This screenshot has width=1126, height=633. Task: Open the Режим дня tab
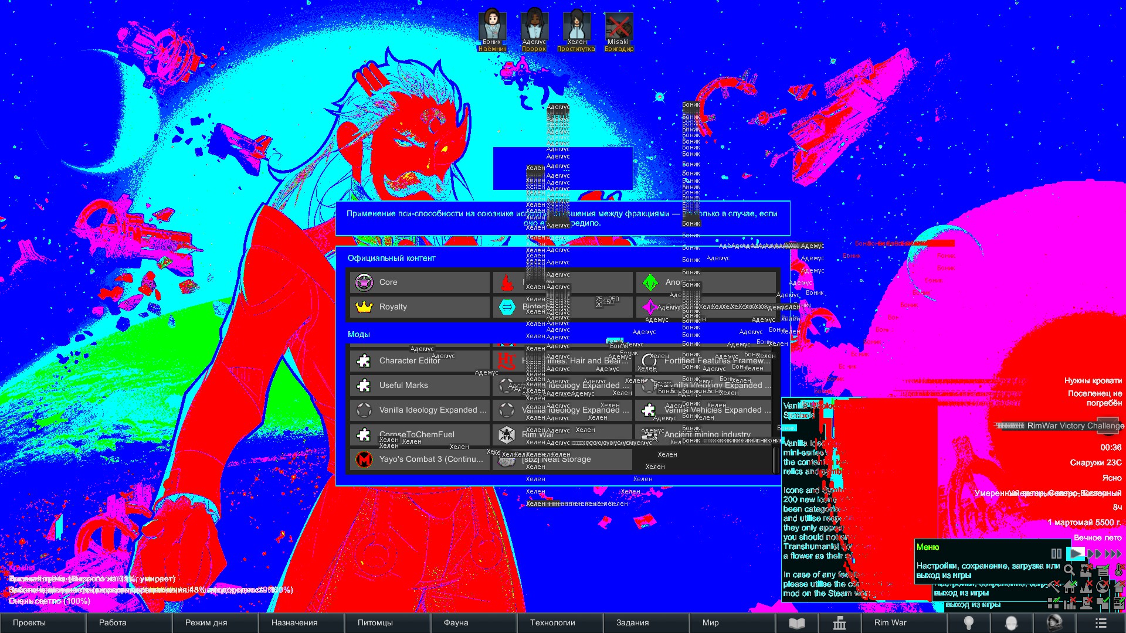tap(215, 623)
